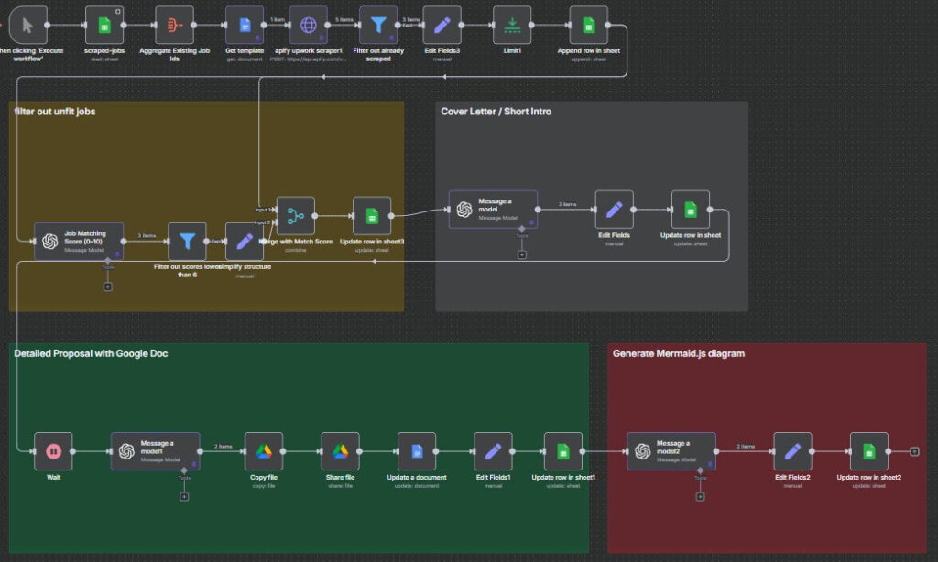Click the apify upwork scraper1 HTTP node
Image resolution: width=938 pixels, height=562 pixels.
pyautogui.click(x=308, y=25)
